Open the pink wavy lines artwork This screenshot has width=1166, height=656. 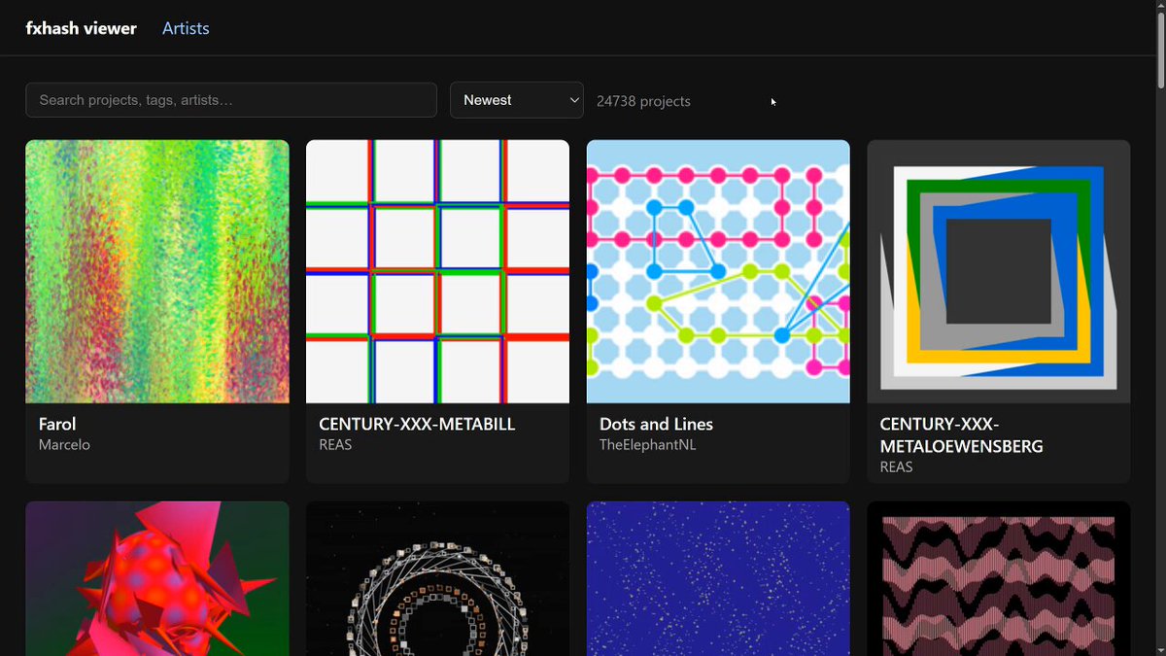tap(999, 578)
